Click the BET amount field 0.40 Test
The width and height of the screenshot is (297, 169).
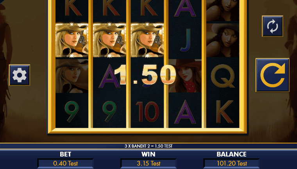pyautogui.click(x=66, y=163)
